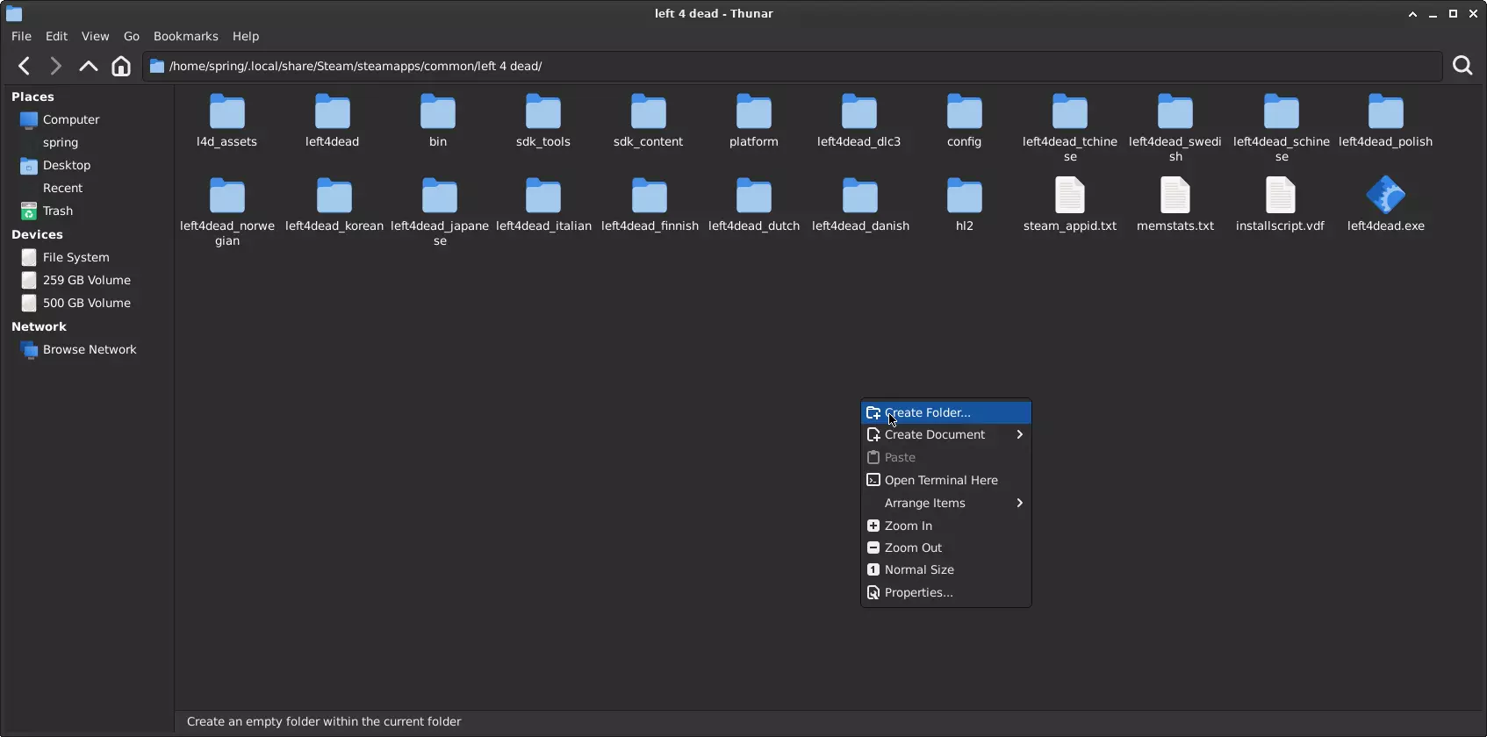Open the search magnifier

(x=1462, y=66)
